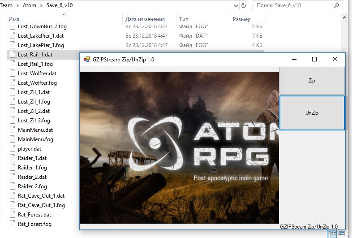Click the file icon of player.dat
This screenshot has width=352, height=238.
13,149
